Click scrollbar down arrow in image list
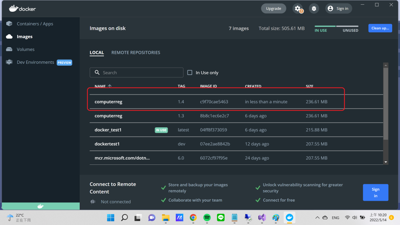 point(386,162)
